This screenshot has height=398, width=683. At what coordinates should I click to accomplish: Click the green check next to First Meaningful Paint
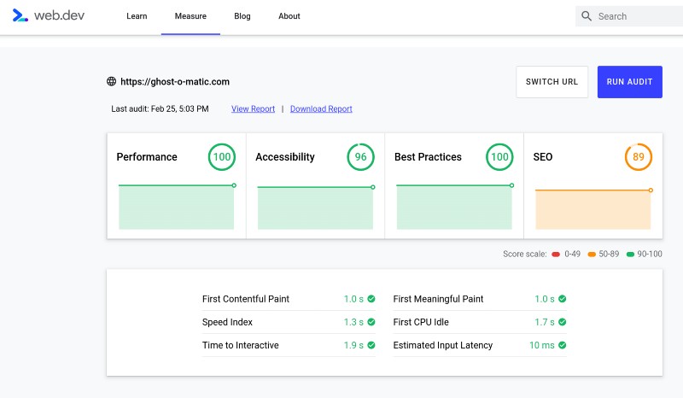(563, 299)
